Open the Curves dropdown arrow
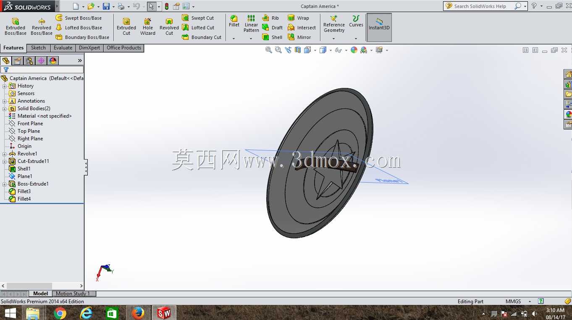This screenshot has width=572, height=320. point(356,39)
